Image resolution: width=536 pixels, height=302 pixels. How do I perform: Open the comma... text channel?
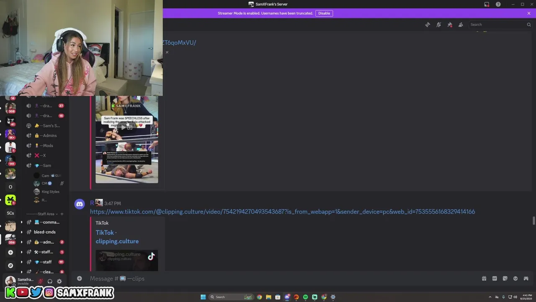pos(44,222)
